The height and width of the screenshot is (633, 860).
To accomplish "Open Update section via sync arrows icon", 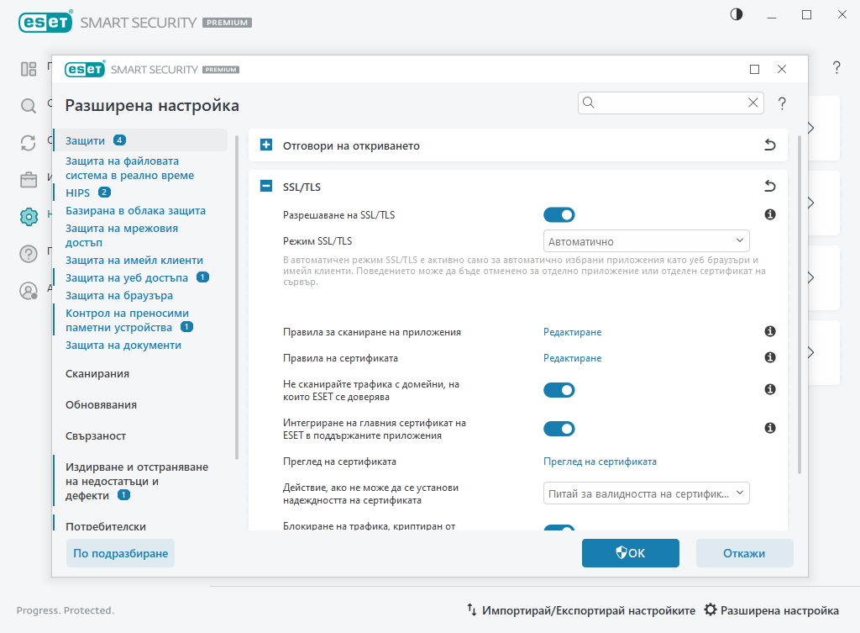I will coord(28,143).
